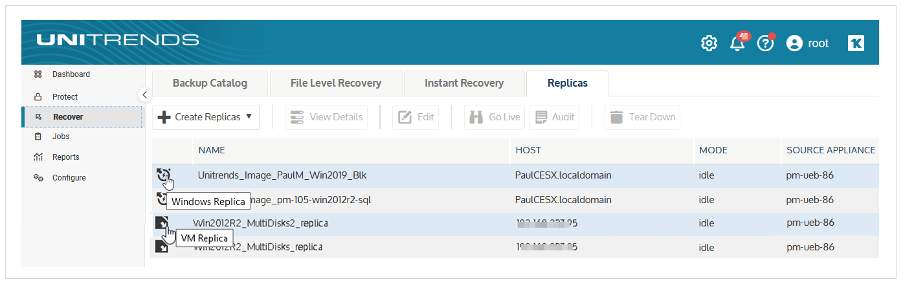914x295 pixels.
Task: Open the help question mark icon
Action: pyautogui.click(x=766, y=43)
